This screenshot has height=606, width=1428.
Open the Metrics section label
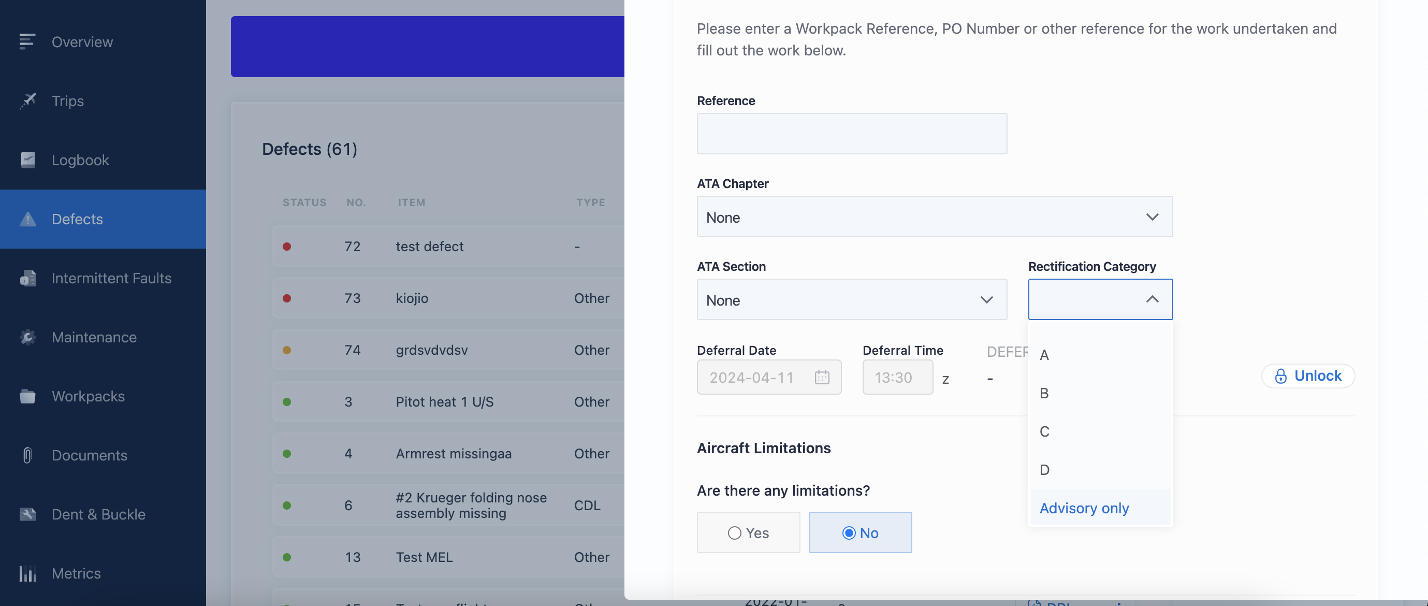click(x=76, y=573)
